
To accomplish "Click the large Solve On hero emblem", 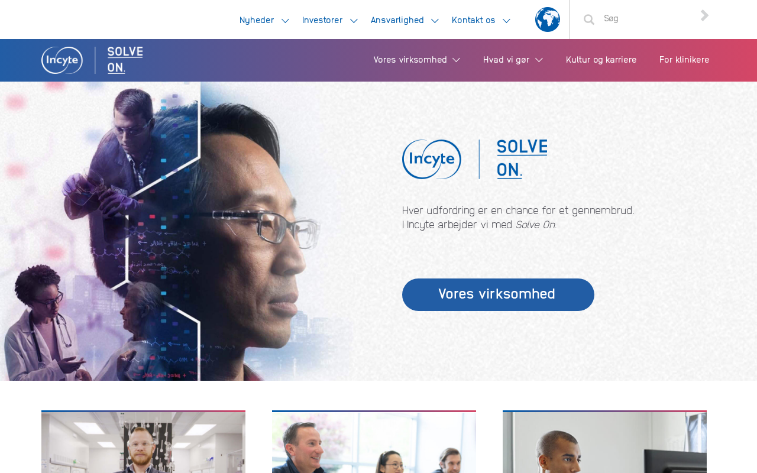I will pyautogui.click(x=522, y=158).
